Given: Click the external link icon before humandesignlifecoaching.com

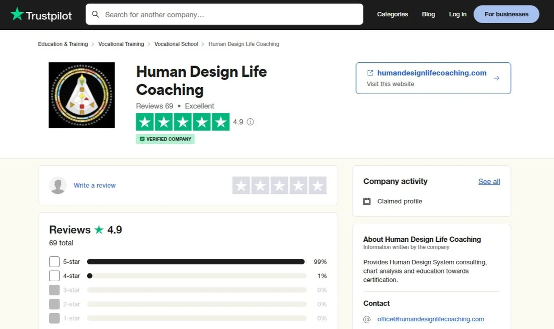Looking at the screenshot, I should click(x=370, y=73).
